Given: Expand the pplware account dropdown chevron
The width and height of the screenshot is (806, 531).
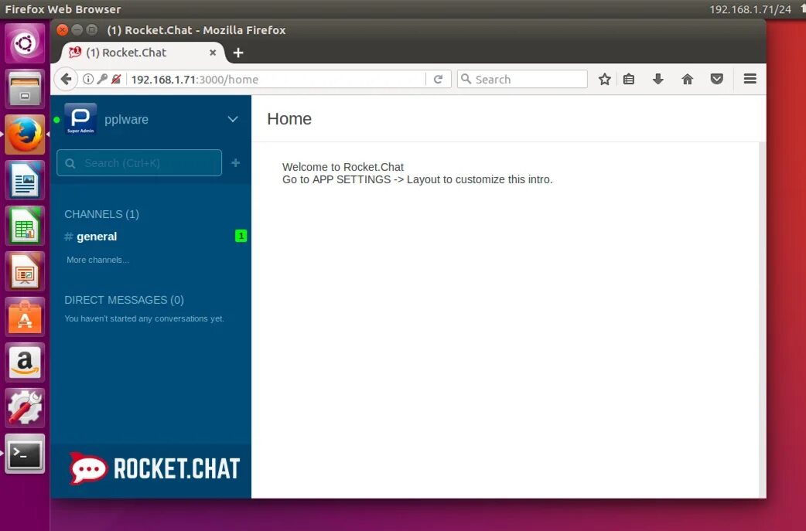Looking at the screenshot, I should coord(233,119).
